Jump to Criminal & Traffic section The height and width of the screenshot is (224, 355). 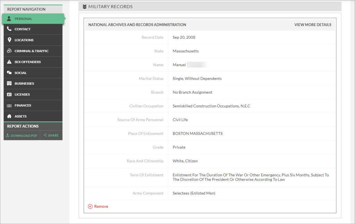(33, 51)
